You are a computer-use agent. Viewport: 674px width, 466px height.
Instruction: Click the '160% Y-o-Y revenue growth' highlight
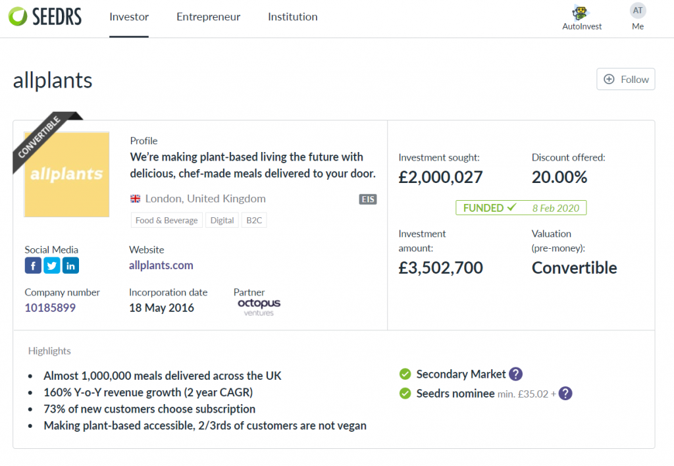148,392
